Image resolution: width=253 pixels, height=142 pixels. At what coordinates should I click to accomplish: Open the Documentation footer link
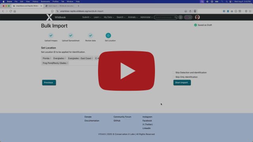tap(92, 121)
